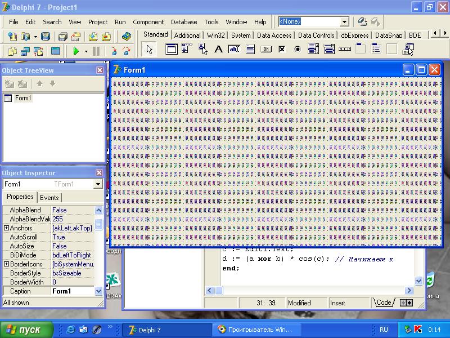Open Help contents book icon
450x338 pixels.
pyautogui.click(x=126, y=36)
